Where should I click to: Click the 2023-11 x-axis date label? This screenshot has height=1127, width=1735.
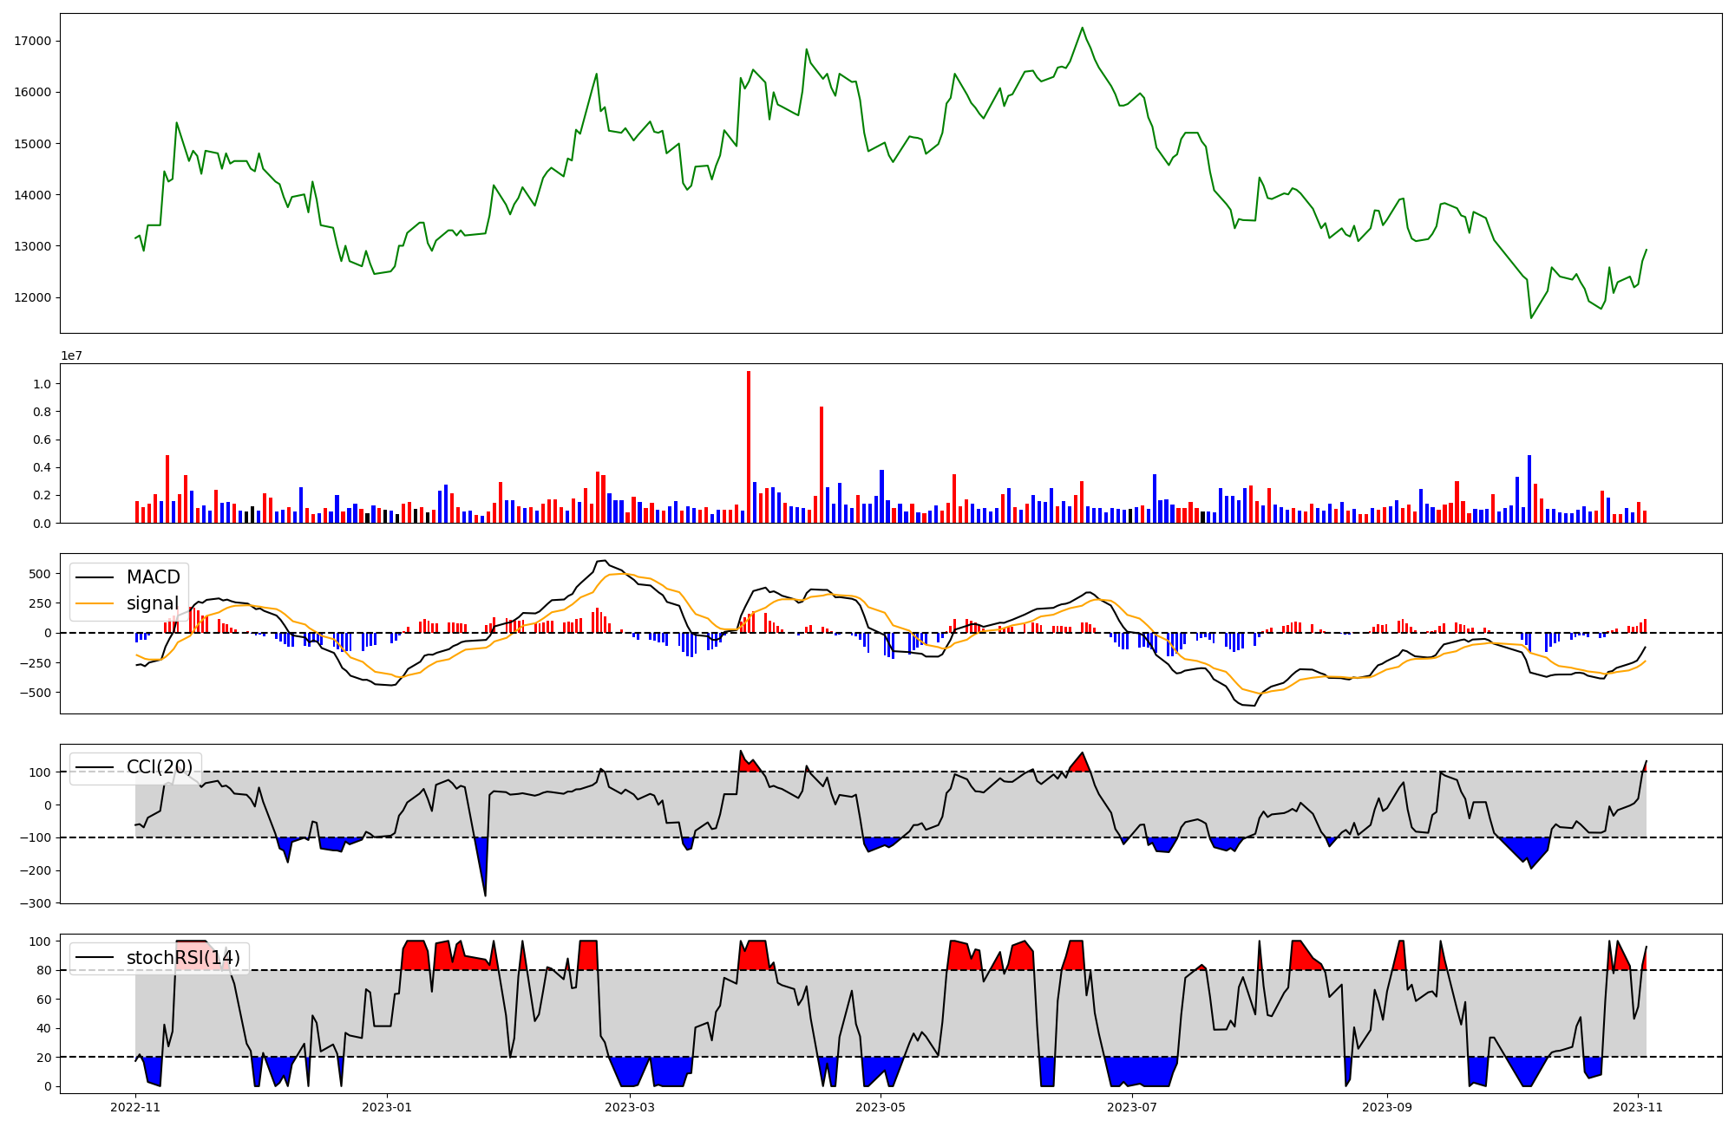1638,1107
